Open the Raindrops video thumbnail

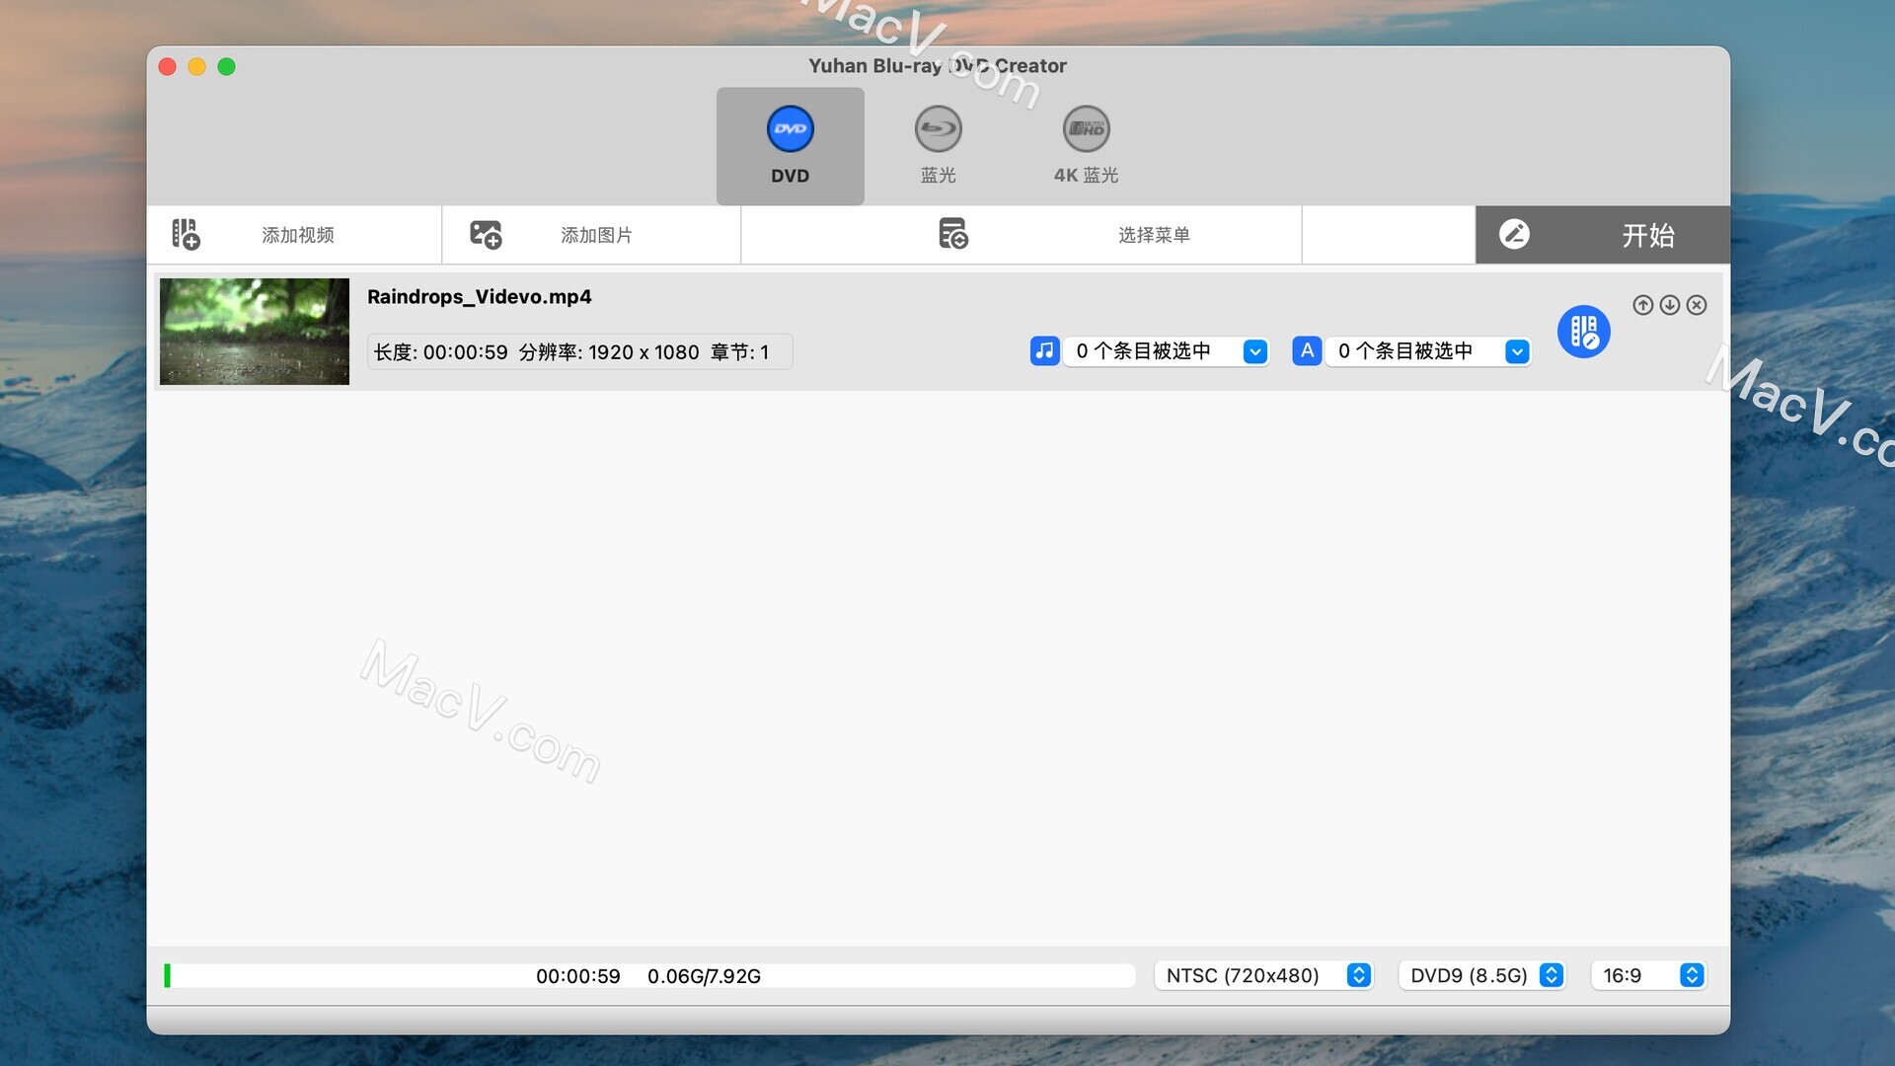pyautogui.click(x=255, y=332)
